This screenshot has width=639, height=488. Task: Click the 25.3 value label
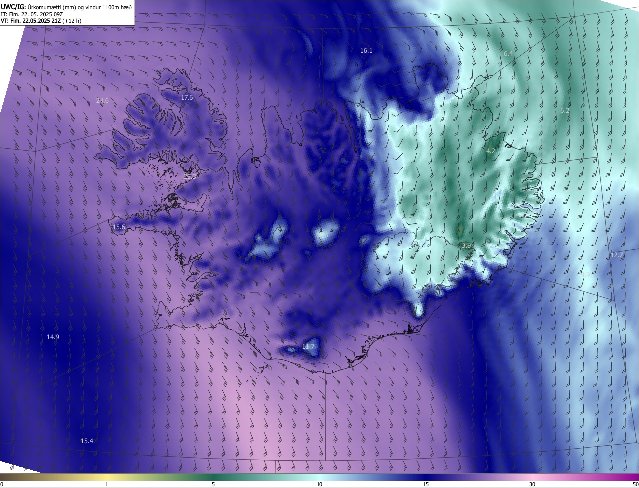[190, 176]
